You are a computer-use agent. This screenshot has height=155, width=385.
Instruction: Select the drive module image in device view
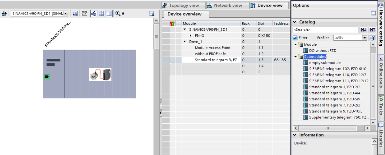(x=100, y=74)
